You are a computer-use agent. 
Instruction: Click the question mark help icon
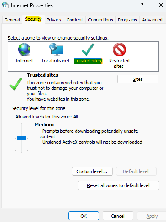tap(142, 5)
